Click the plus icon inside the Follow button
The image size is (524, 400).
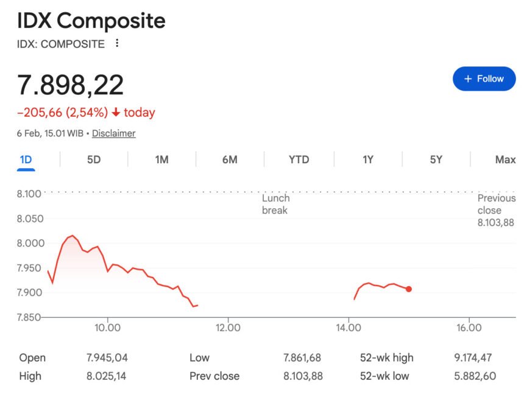click(x=467, y=79)
